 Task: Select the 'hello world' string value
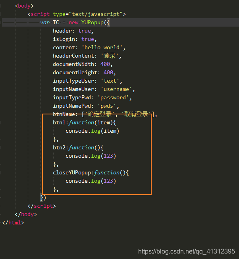coord(102,48)
